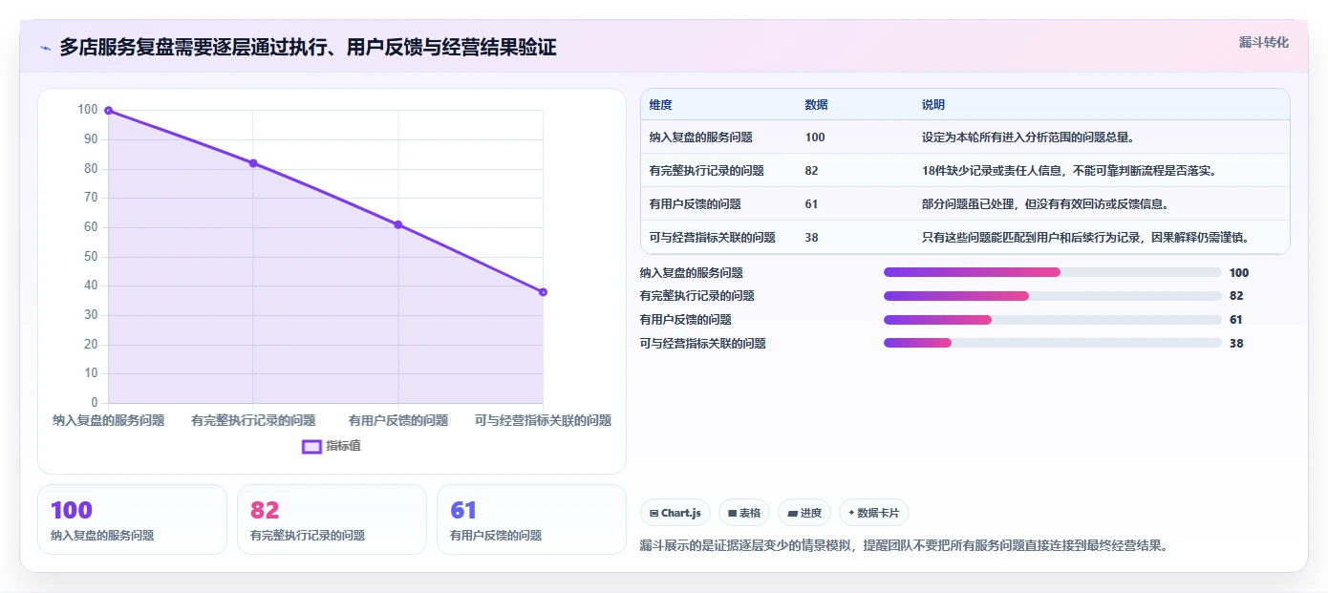This screenshot has height=593, width=1328.
Task: Click the progress bar for 有用户反馈的问题
Action: tap(1053, 320)
